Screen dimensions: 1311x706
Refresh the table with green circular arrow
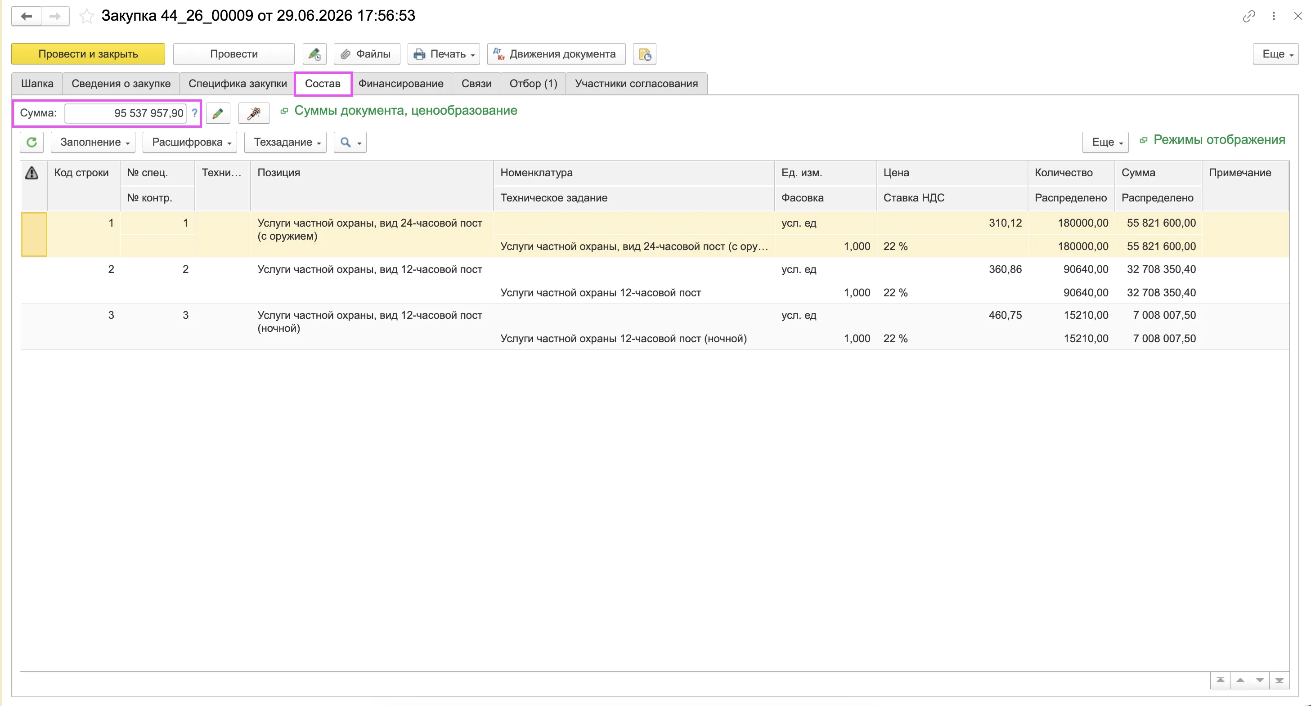coord(31,143)
